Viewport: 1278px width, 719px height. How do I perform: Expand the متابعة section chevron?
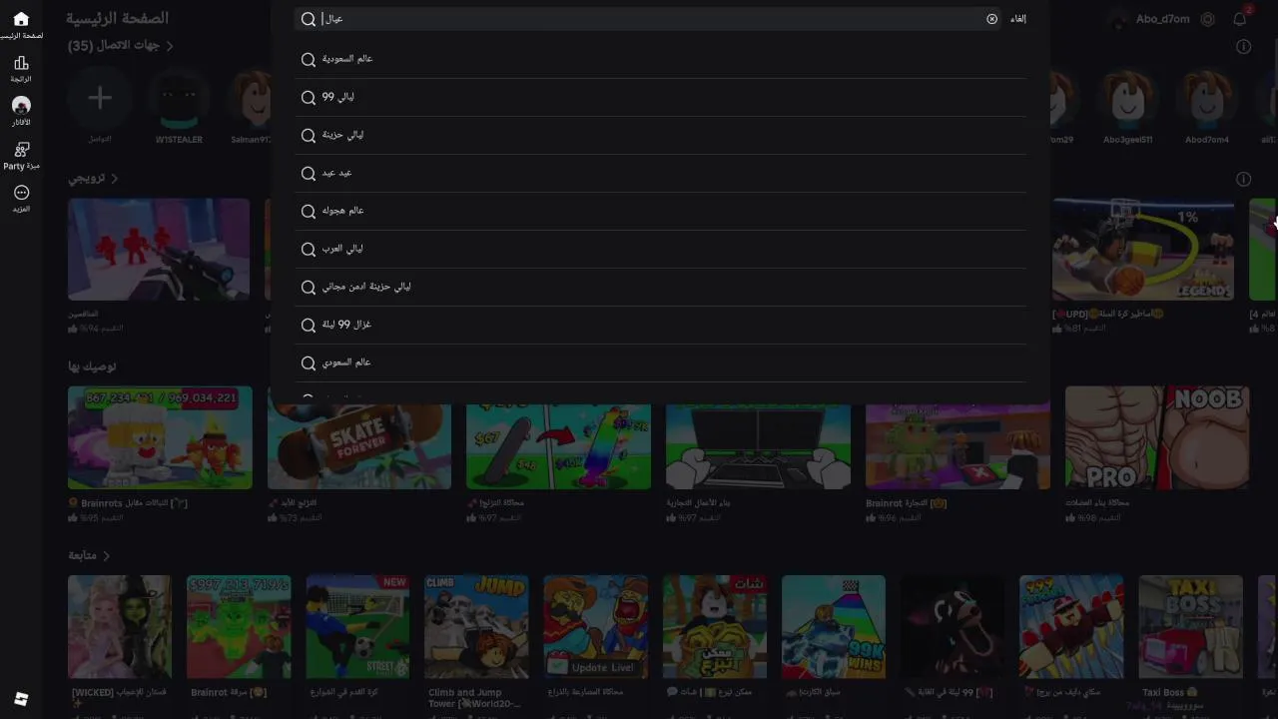tap(106, 555)
